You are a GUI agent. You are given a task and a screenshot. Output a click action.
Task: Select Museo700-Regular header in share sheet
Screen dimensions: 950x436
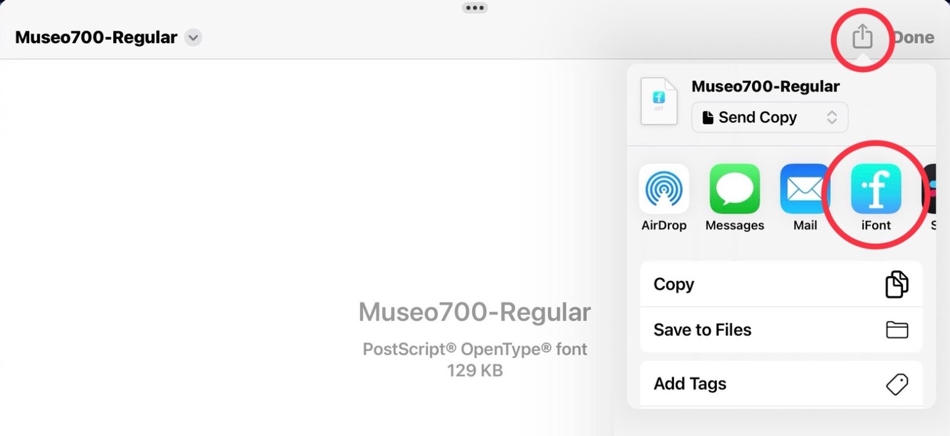[766, 86]
